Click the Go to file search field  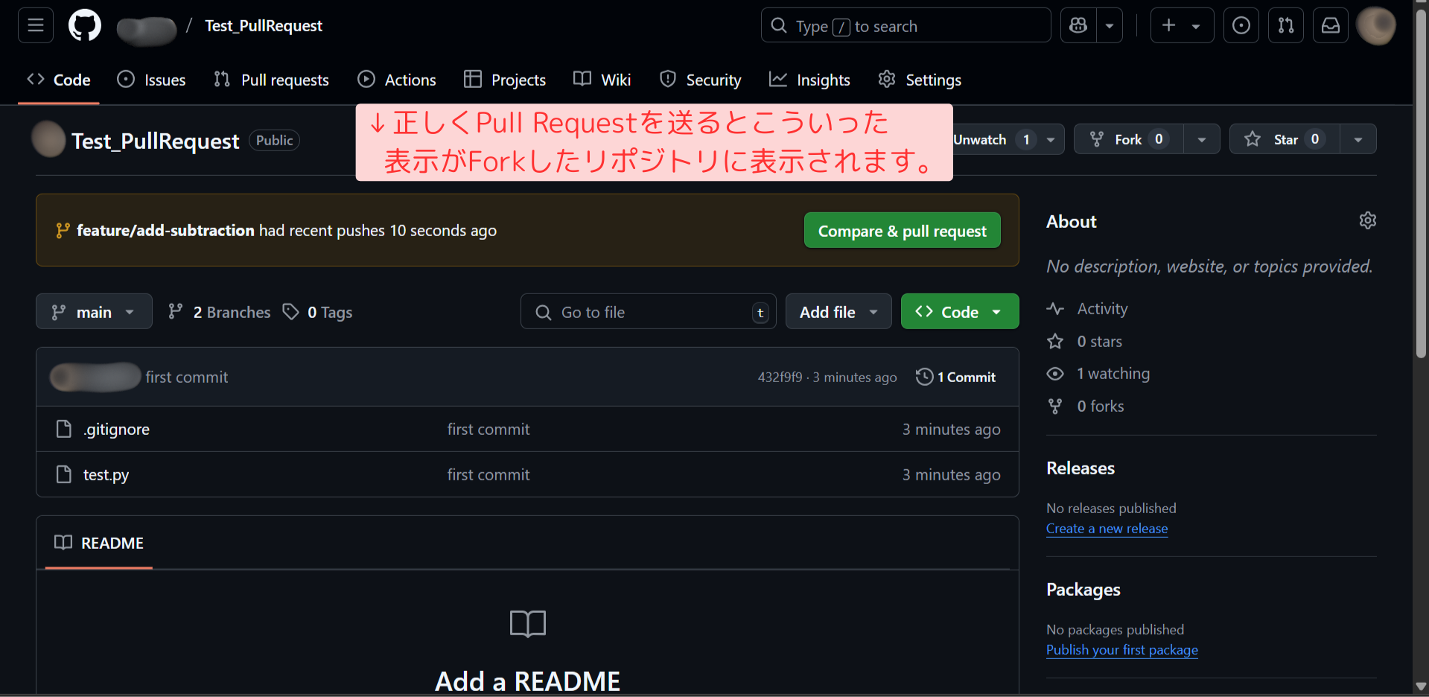pyautogui.click(x=648, y=312)
